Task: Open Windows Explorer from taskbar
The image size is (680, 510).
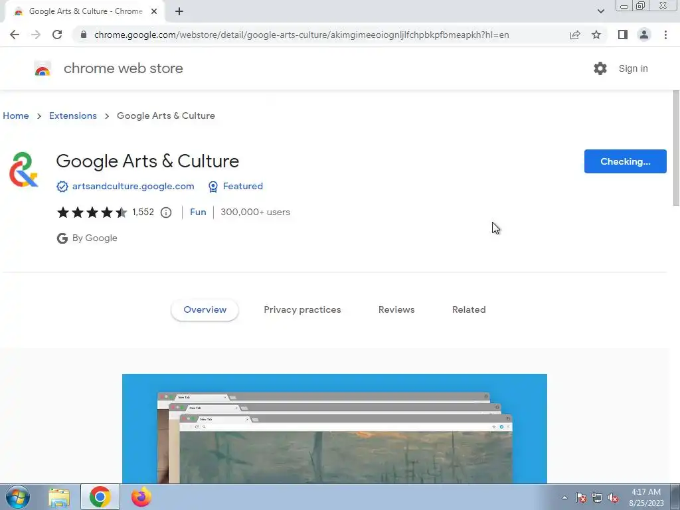Action: pos(59,497)
